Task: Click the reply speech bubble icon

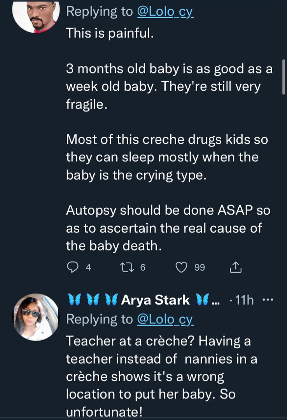Action: 73,267
